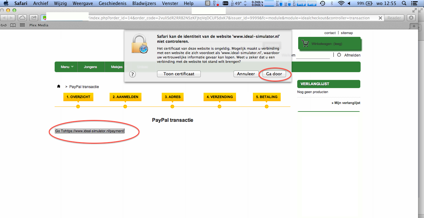Click the help question mark in dialog
The image size is (424, 218).
pos(132,74)
